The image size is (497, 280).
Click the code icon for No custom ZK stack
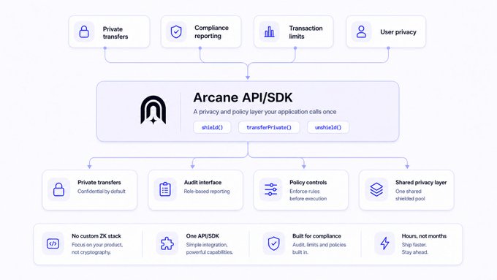click(53, 243)
